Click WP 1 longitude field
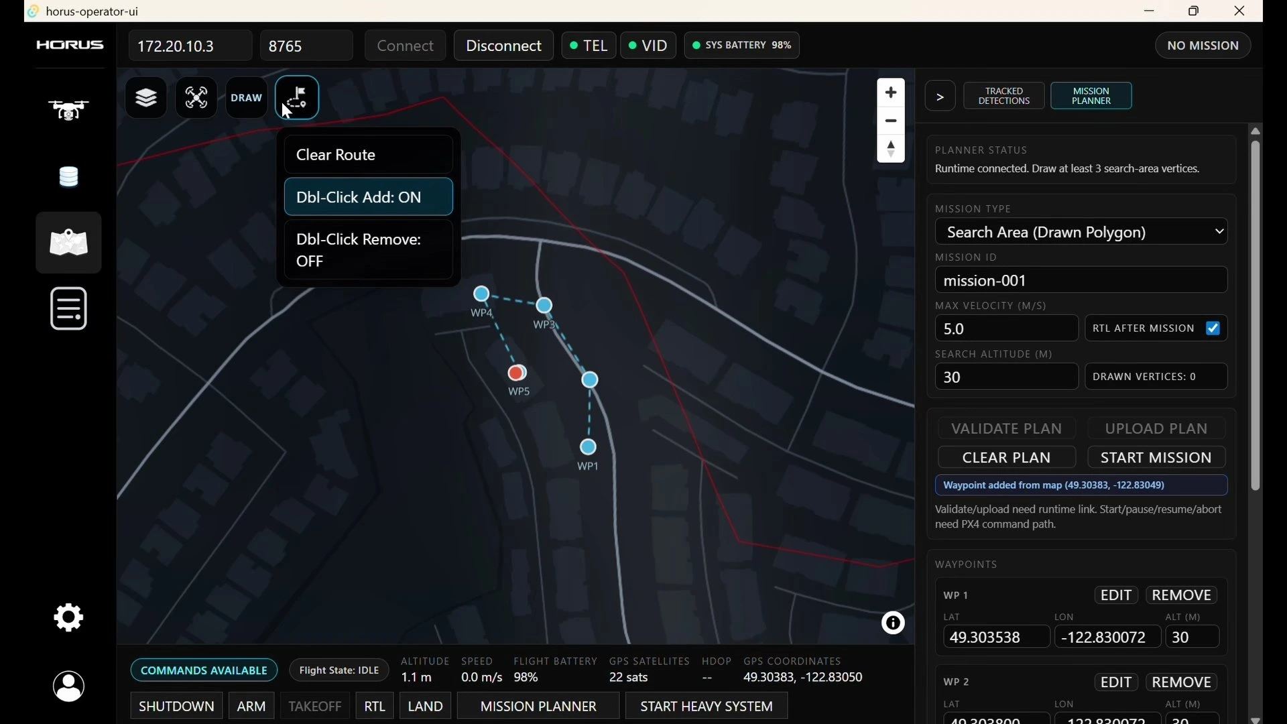Image resolution: width=1287 pixels, height=724 pixels. click(1107, 637)
